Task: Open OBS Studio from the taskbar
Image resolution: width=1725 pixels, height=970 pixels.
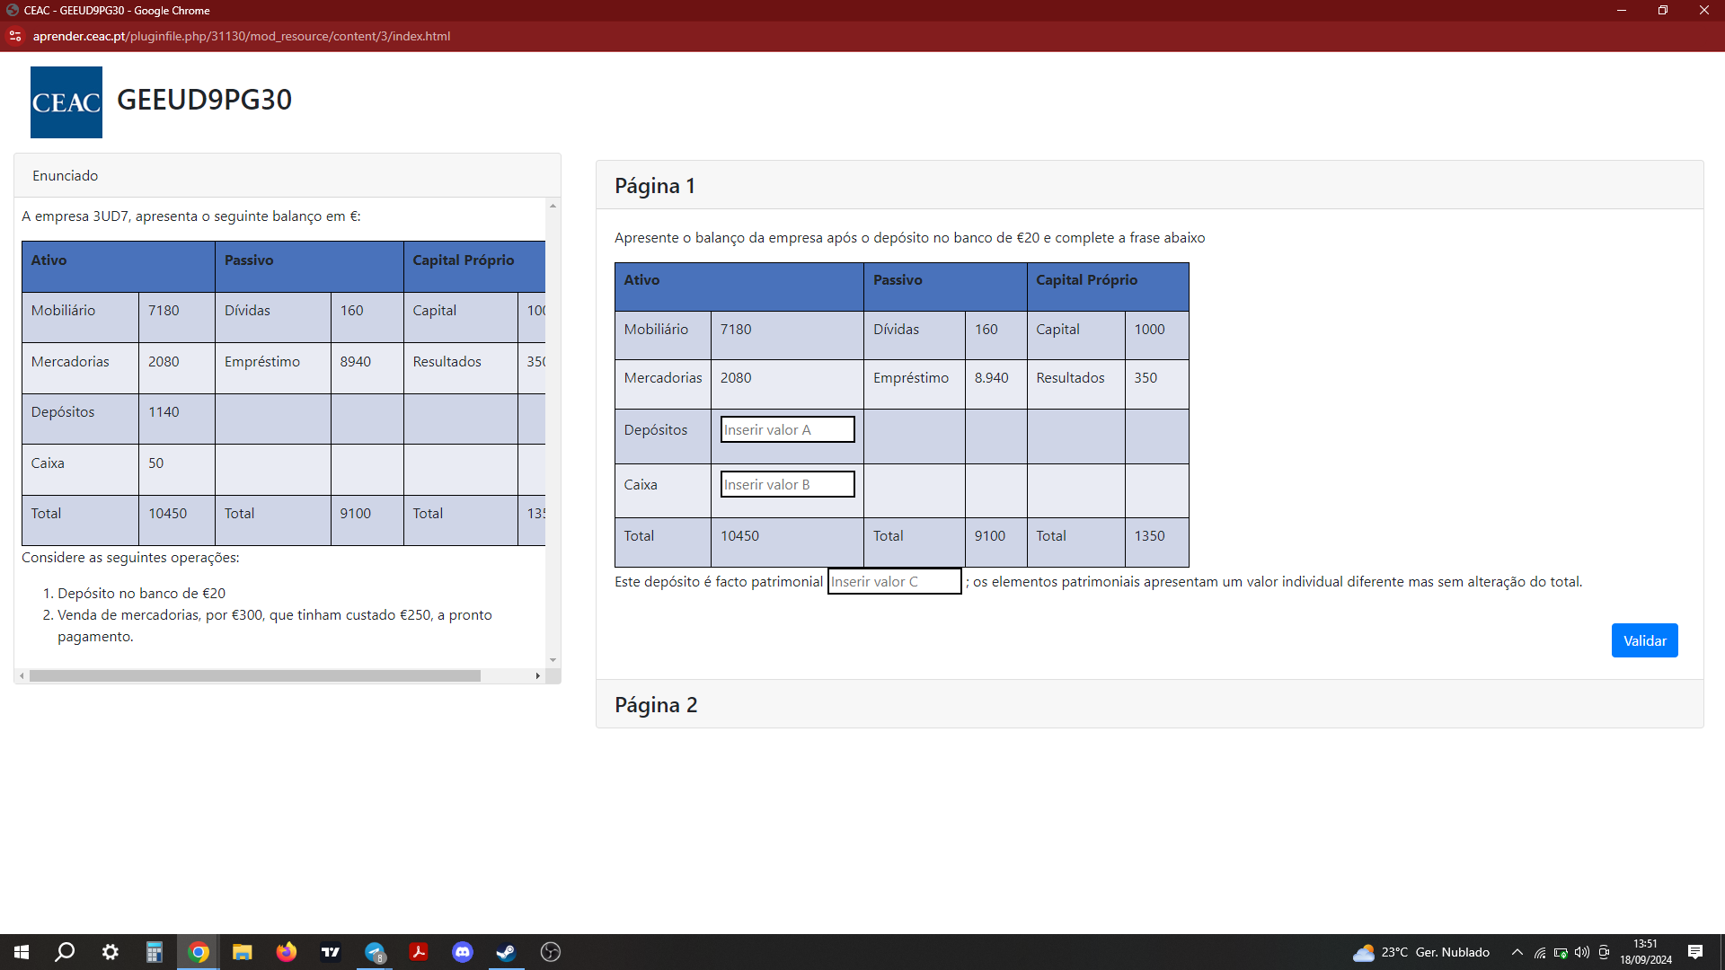Action: [551, 952]
